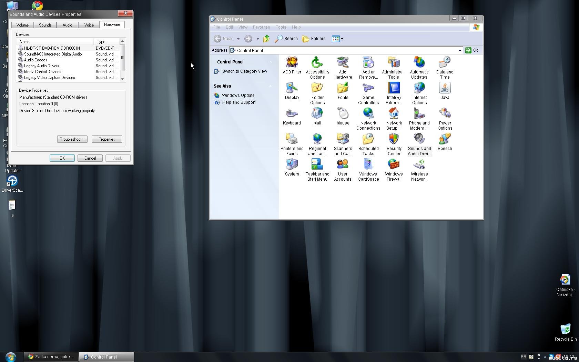Viewport: 579px width, 362px height.
Task: Open Network Connections icon
Action: 368,114
